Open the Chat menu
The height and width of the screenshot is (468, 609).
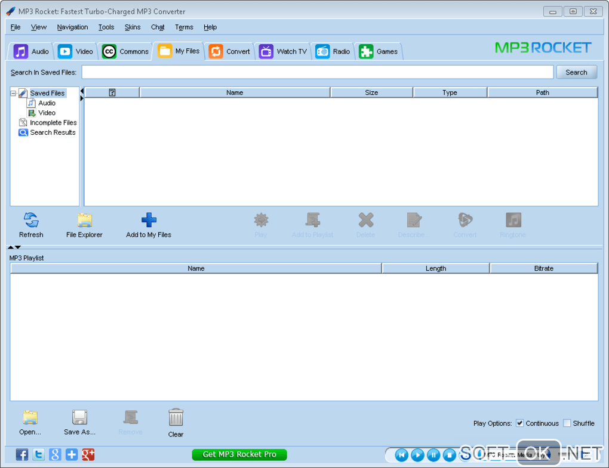[x=158, y=27]
